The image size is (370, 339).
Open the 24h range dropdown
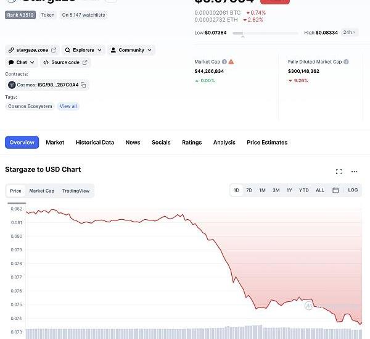(350, 32)
